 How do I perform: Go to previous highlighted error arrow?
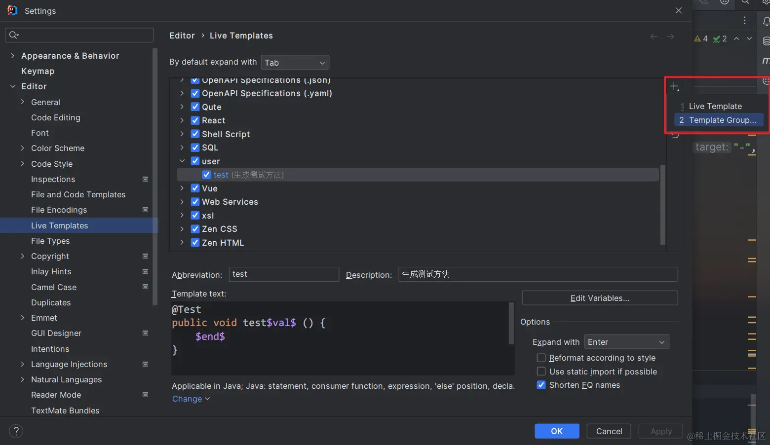736,38
